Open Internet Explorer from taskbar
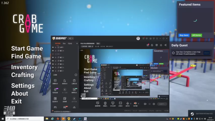 point(52,119)
